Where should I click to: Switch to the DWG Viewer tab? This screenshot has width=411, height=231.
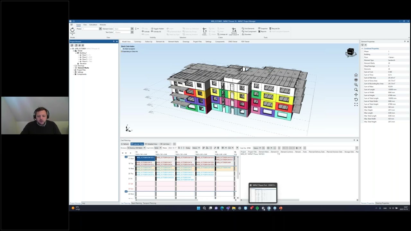pos(233,42)
